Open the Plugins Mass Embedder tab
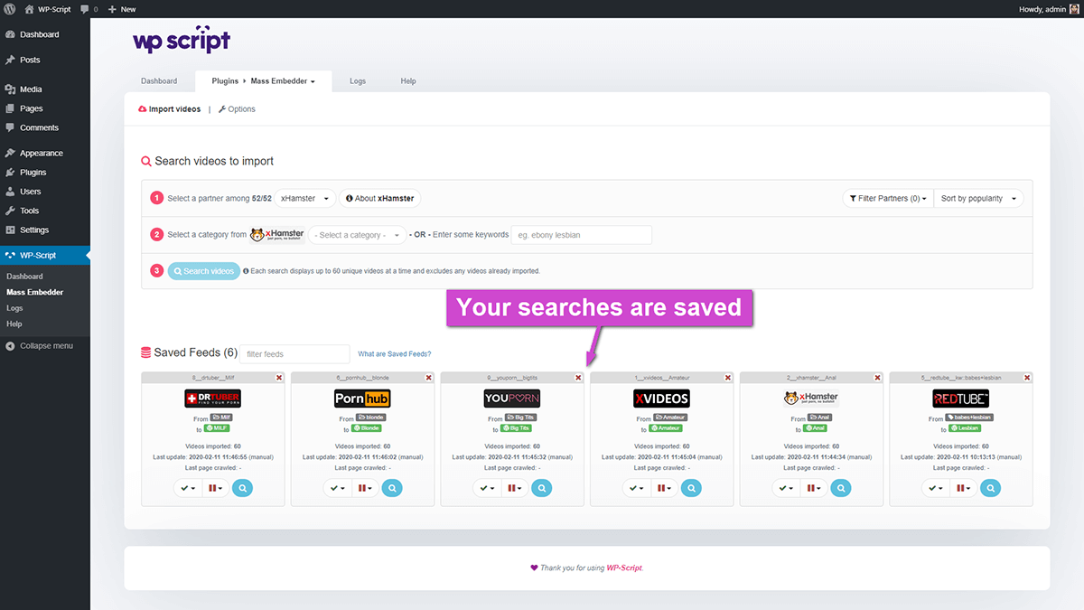 tap(264, 81)
